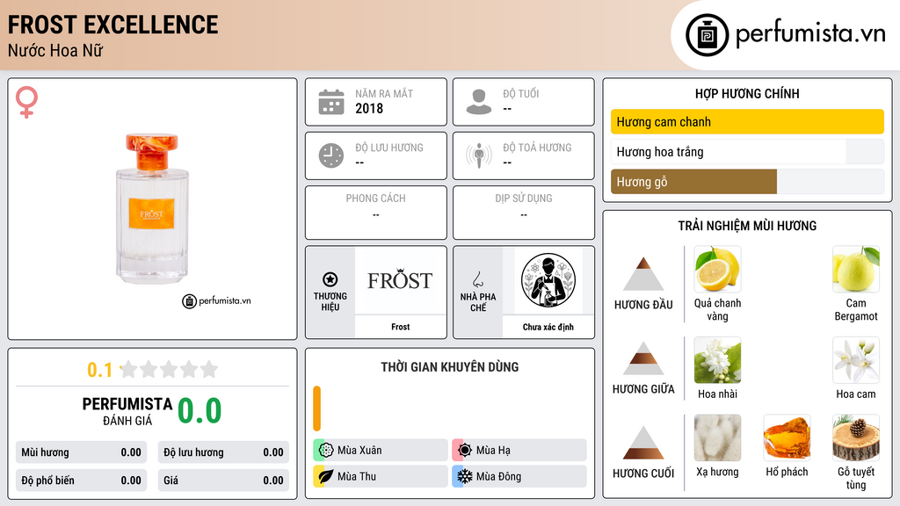Viewport: 900px width, 506px height.
Task: Click the perfumer illustration Chưa xác định
Action: [x=548, y=280]
